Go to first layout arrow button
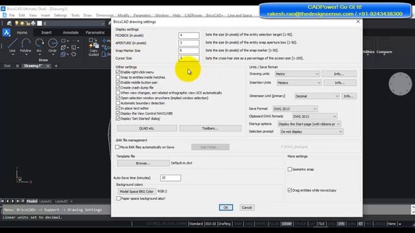This screenshot has height=233, width=415. tap(3, 201)
